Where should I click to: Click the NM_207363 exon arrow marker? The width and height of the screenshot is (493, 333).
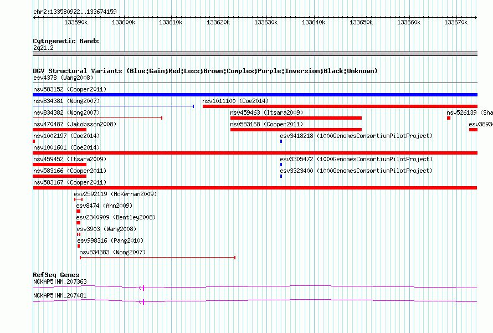pos(141,288)
